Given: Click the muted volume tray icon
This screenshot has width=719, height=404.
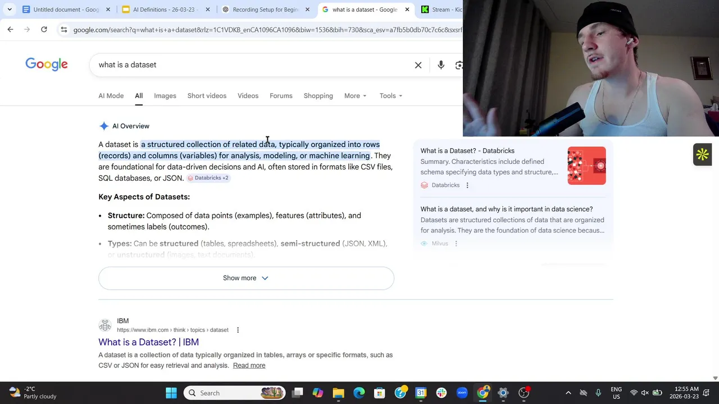Looking at the screenshot, I should pyautogui.click(x=645, y=393).
